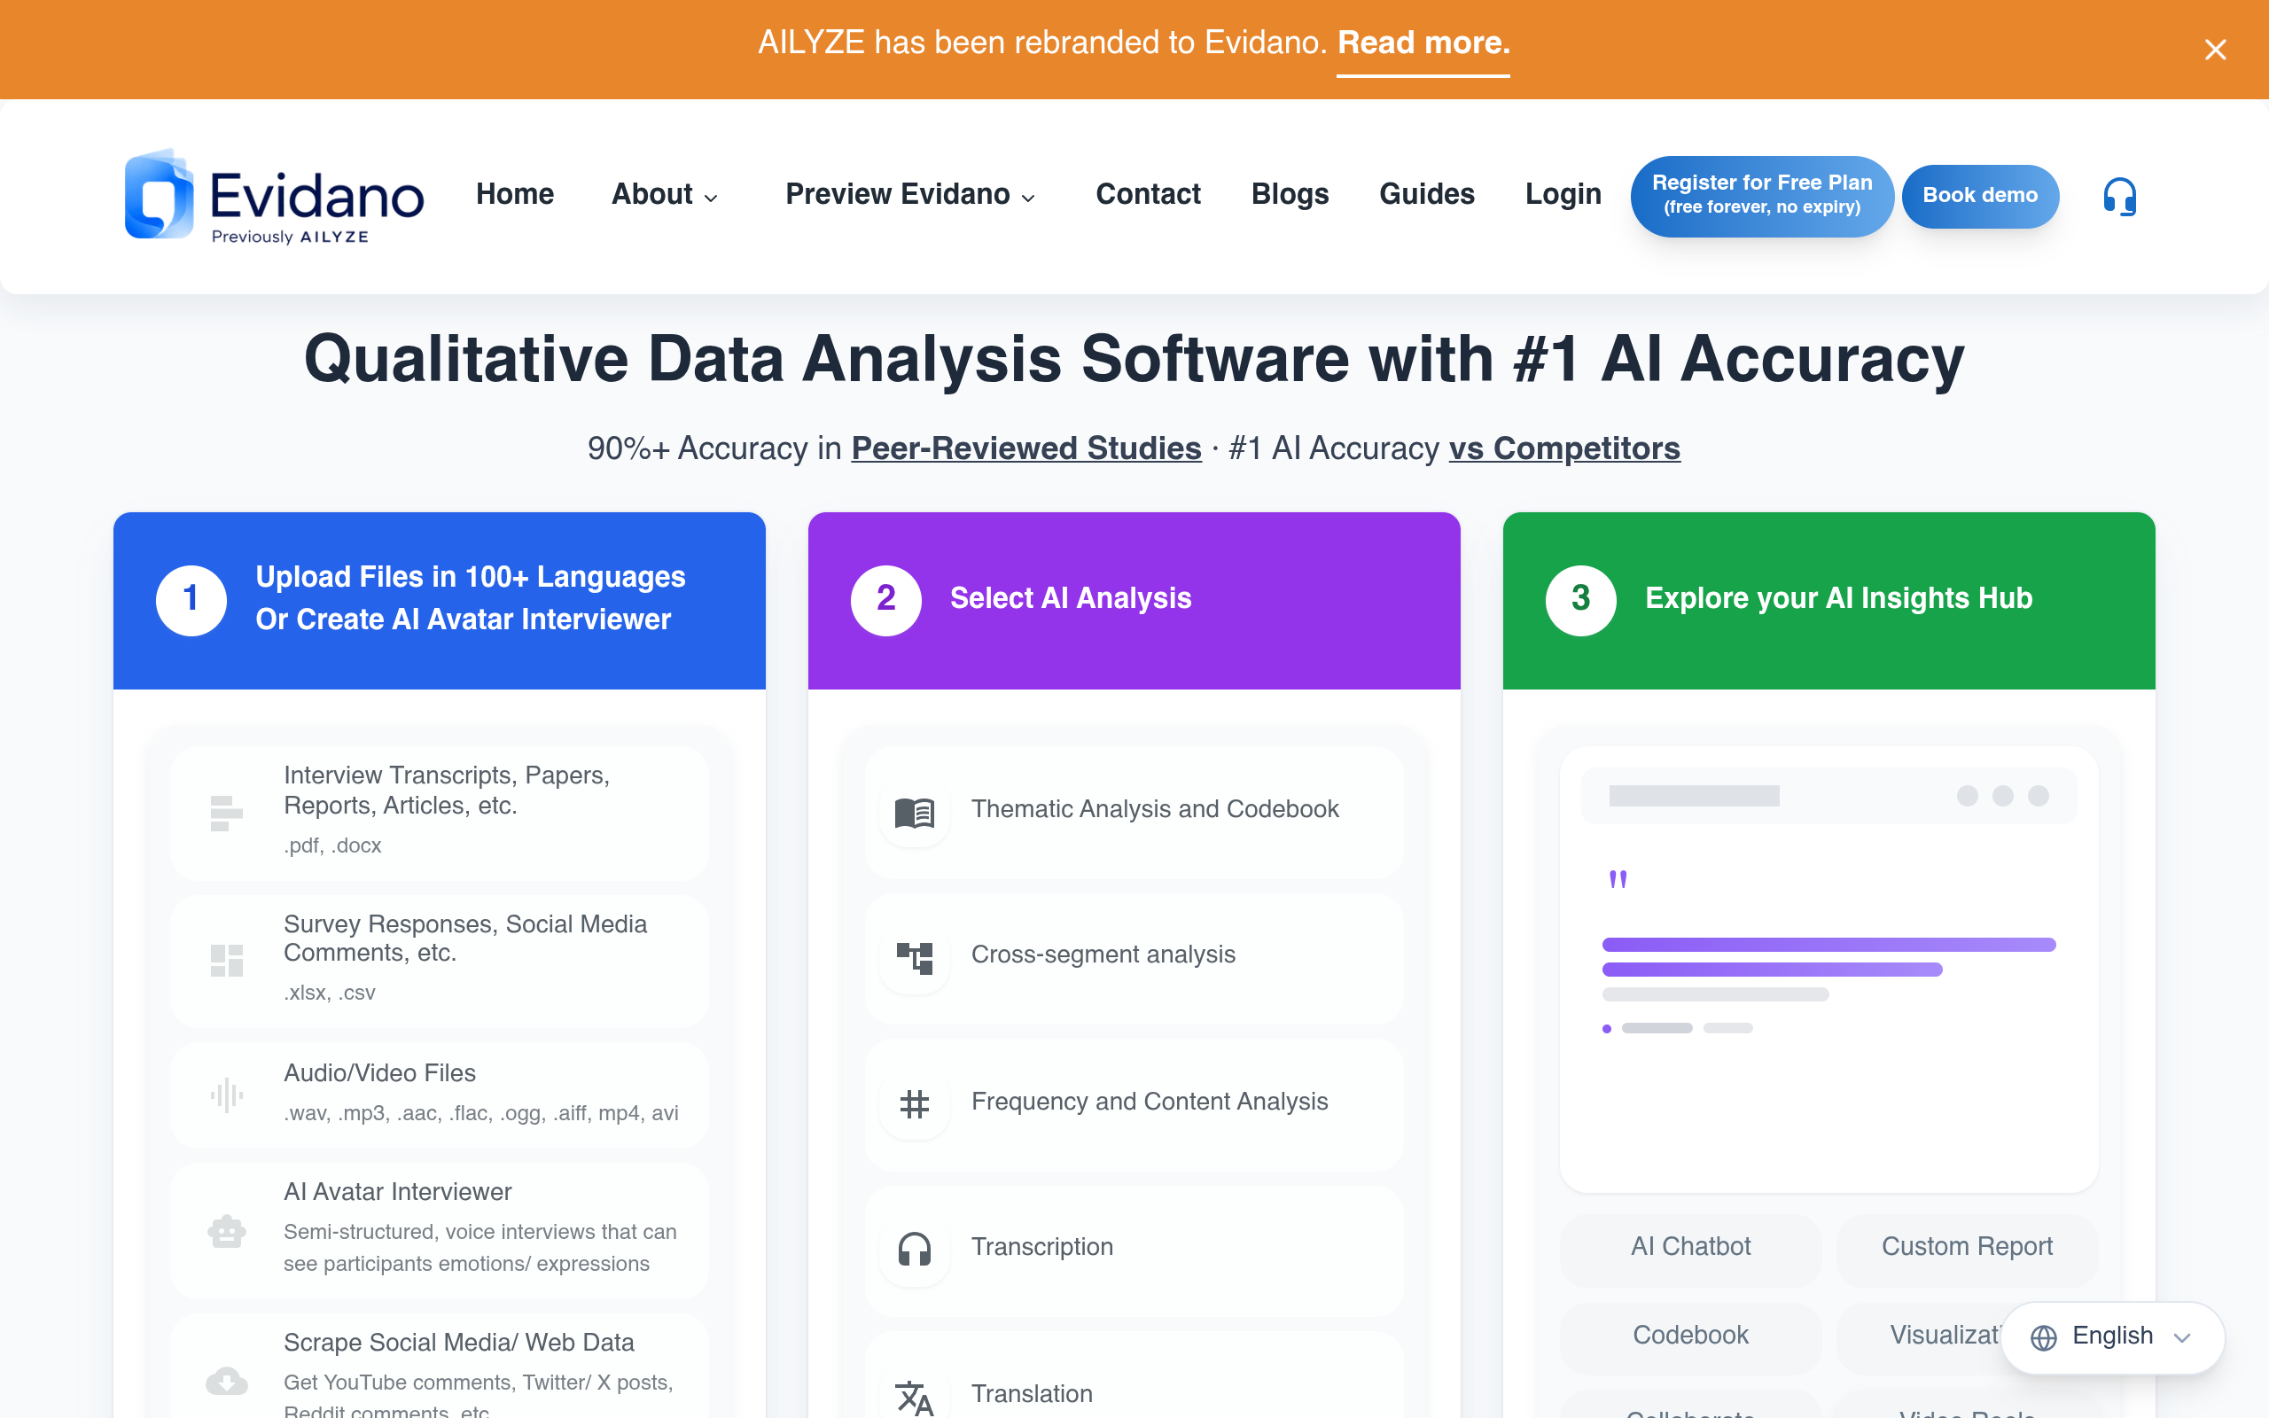Click the book icon beside Thematic Analysis
This screenshot has width=2269, height=1418.
[914, 812]
